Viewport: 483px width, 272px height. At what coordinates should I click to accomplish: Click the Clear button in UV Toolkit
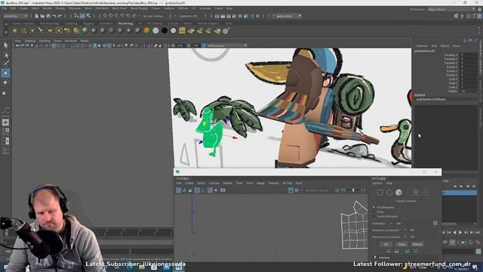tap(401, 244)
